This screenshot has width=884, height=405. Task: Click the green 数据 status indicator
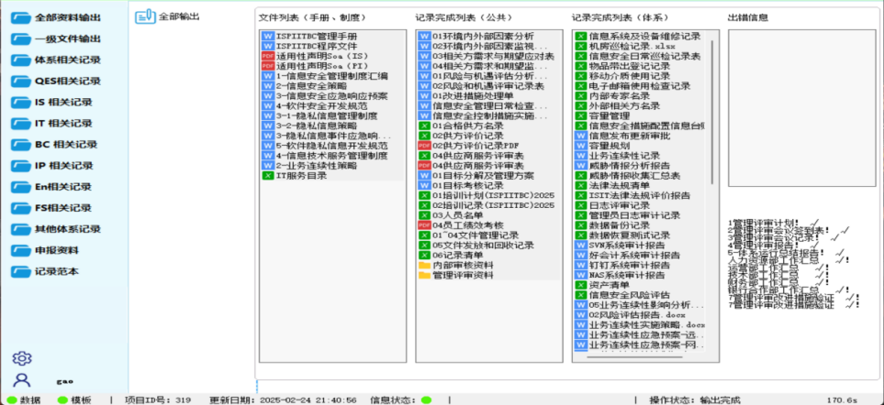click(x=12, y=400)
